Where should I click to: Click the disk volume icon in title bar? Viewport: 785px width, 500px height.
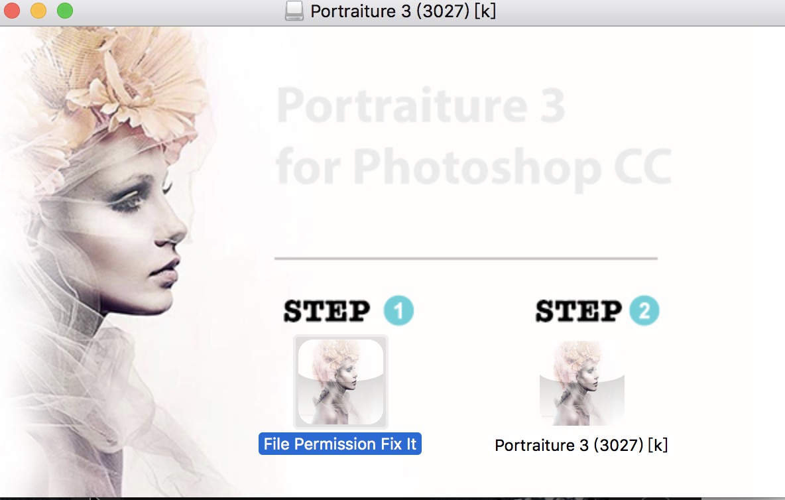[294, 11]
